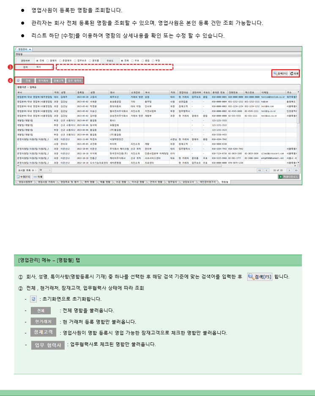This screenshot has width=315, height=396.
Task: Switch to the 미수금 현황 bottom tab
Action: [x=138, y=182]
